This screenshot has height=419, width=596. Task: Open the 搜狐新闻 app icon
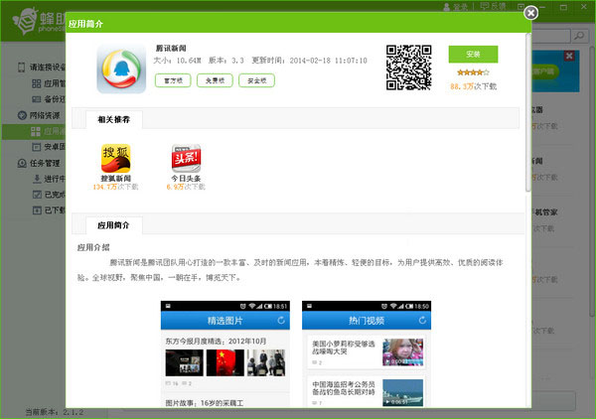click(x=115, y=159)
